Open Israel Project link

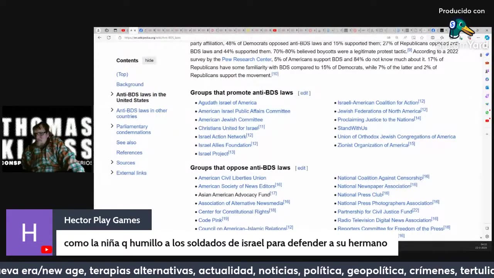pos(213,154)
